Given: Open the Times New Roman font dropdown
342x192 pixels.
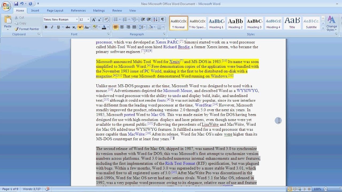Looking at the screenshot, I should tap(77, 19).
